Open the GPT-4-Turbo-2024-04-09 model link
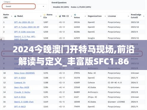Viewport: 147px width, 110px height. coord(27,27)
